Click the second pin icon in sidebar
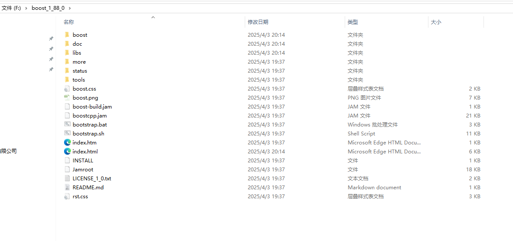 click(51, 49)
